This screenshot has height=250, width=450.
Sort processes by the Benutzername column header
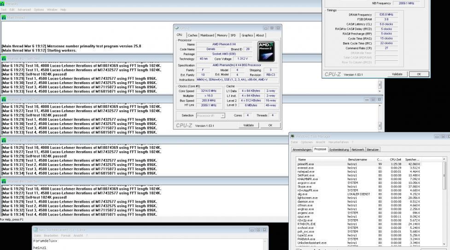click(x=361, y=159)
